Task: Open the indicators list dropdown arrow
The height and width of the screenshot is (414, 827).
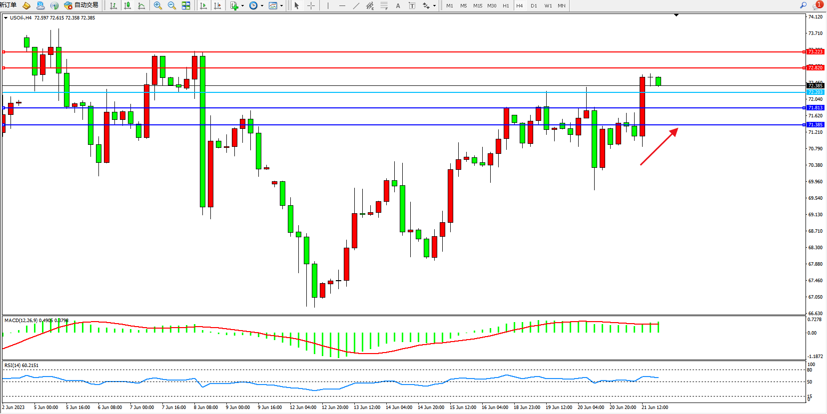Action: (242, 6)
